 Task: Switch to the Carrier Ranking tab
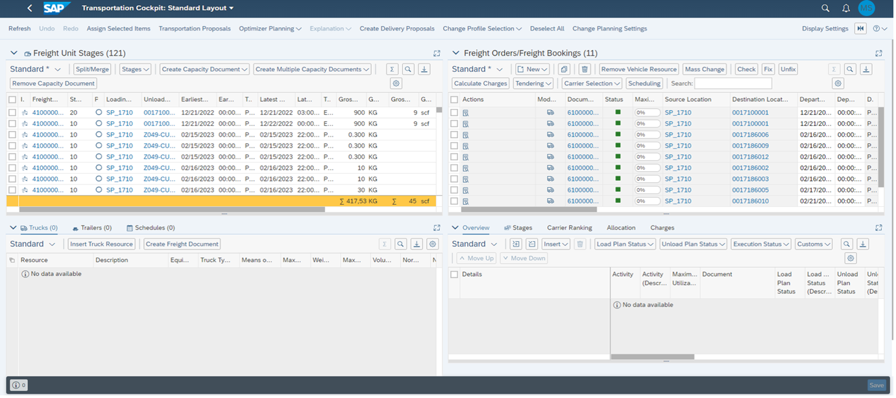(570, 228)
